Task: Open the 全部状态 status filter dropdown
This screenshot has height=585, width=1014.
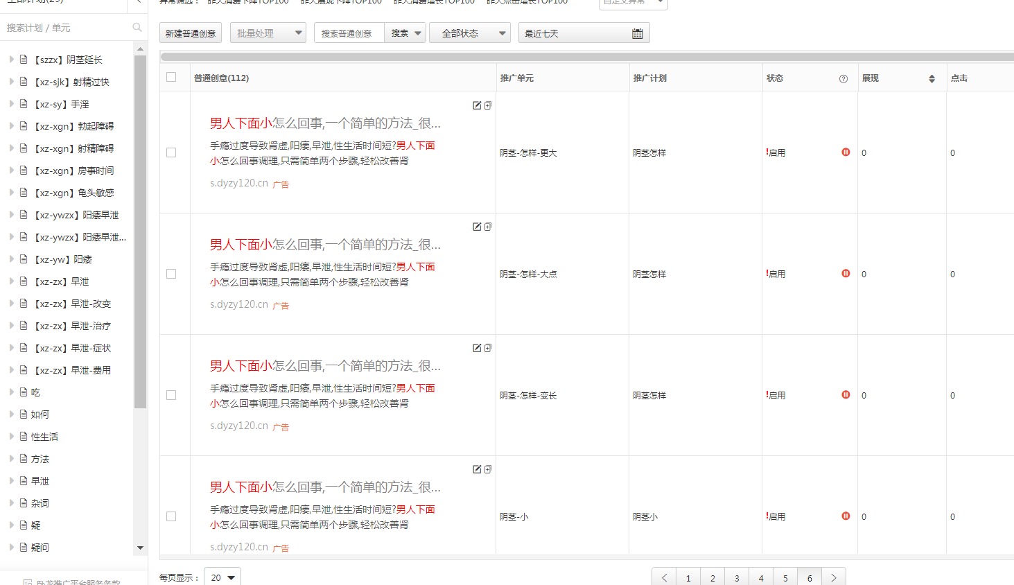Action: click(x=469, y=33)
